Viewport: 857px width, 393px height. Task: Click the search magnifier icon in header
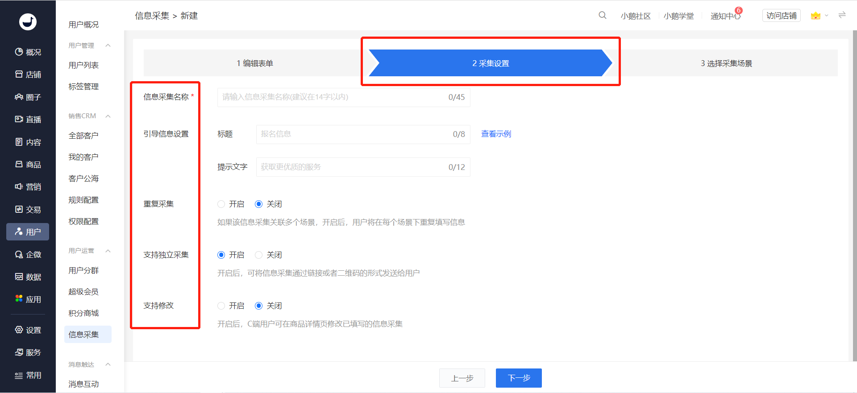coord(603,15)
